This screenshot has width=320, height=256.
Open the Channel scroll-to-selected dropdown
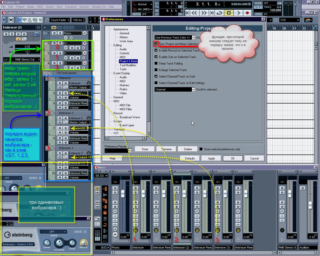[x=175, y=89]
